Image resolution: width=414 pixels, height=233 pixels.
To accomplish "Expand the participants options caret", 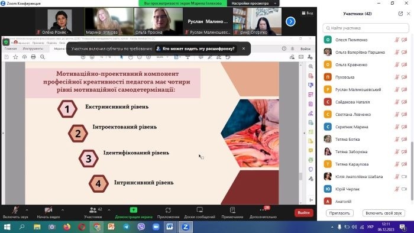I will 109,210.
